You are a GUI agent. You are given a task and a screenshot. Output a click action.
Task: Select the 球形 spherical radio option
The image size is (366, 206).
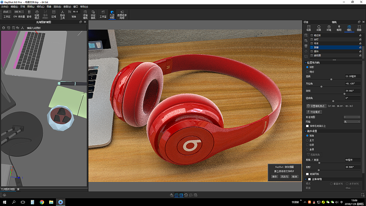click(307, 67)
